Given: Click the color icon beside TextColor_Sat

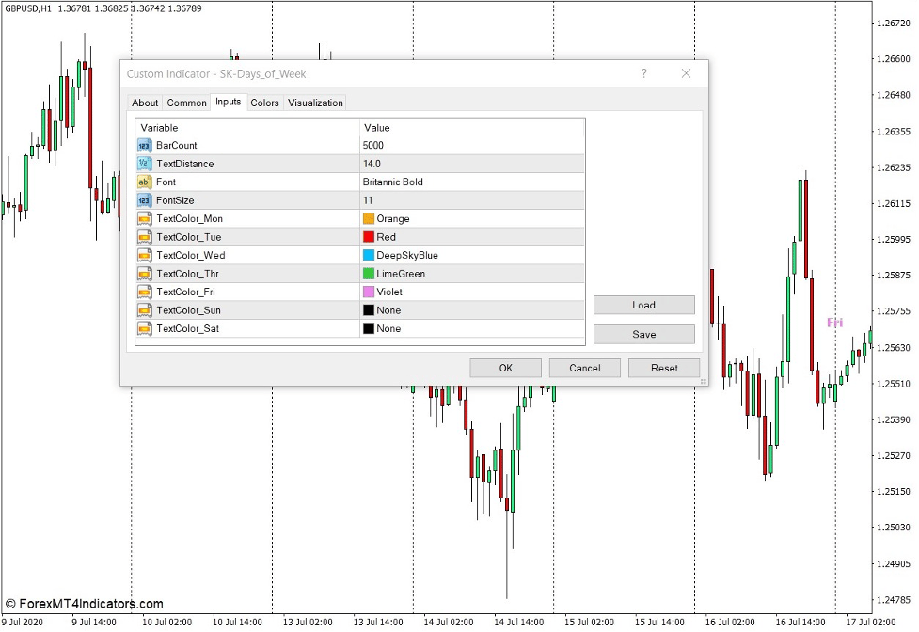Looking at the screenshot, I should [144, 328].
